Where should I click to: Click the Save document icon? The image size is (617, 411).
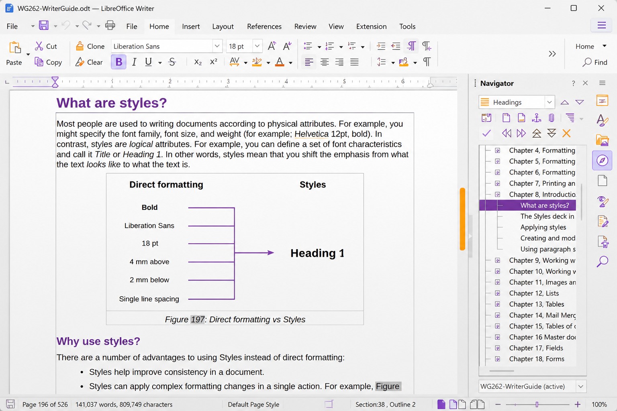43,26
